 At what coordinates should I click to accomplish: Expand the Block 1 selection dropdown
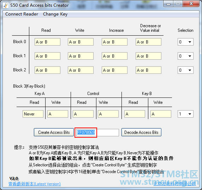[x=185, y=56]
